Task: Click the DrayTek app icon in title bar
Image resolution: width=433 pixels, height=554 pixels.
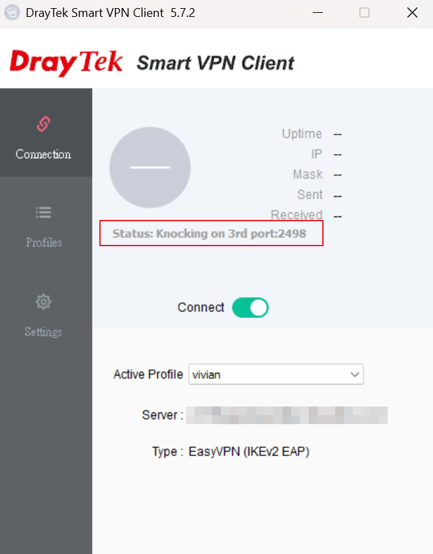Action: point(12,13)
